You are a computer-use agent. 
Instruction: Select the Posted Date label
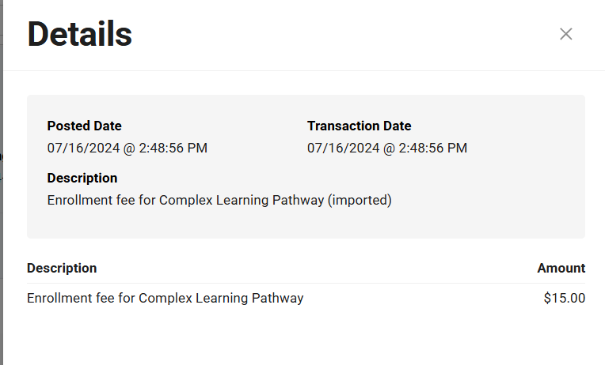tap(84, 126)
